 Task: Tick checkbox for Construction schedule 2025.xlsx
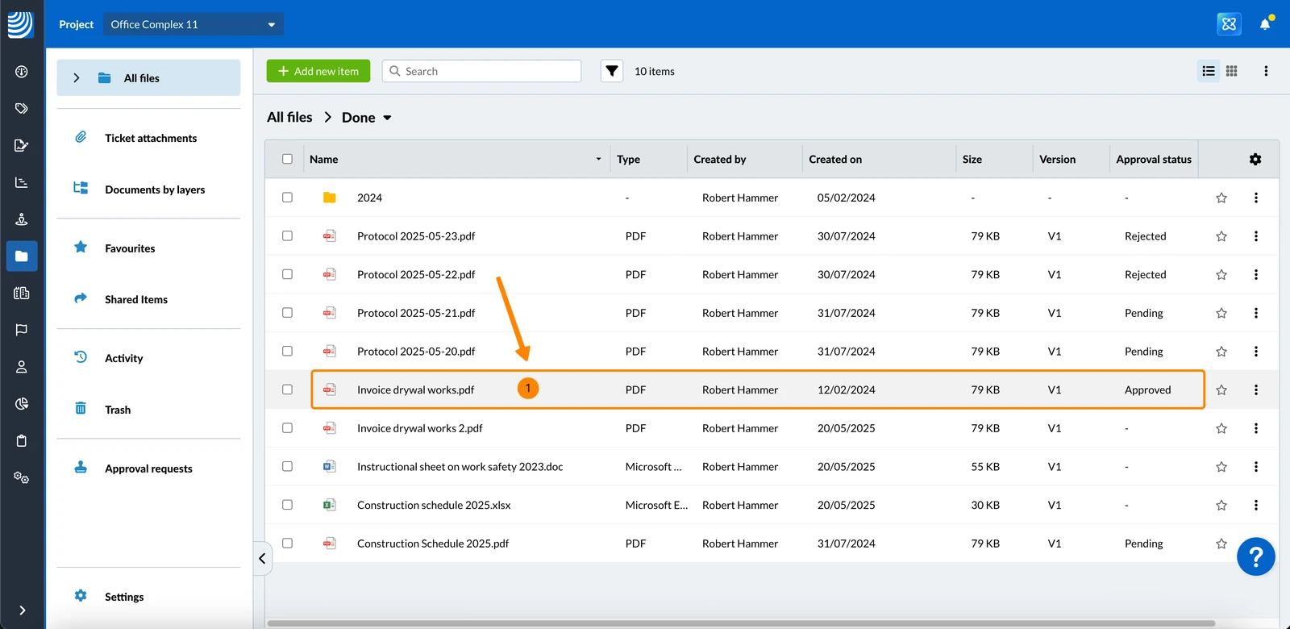pyautogui.click(x=287, y=505)
